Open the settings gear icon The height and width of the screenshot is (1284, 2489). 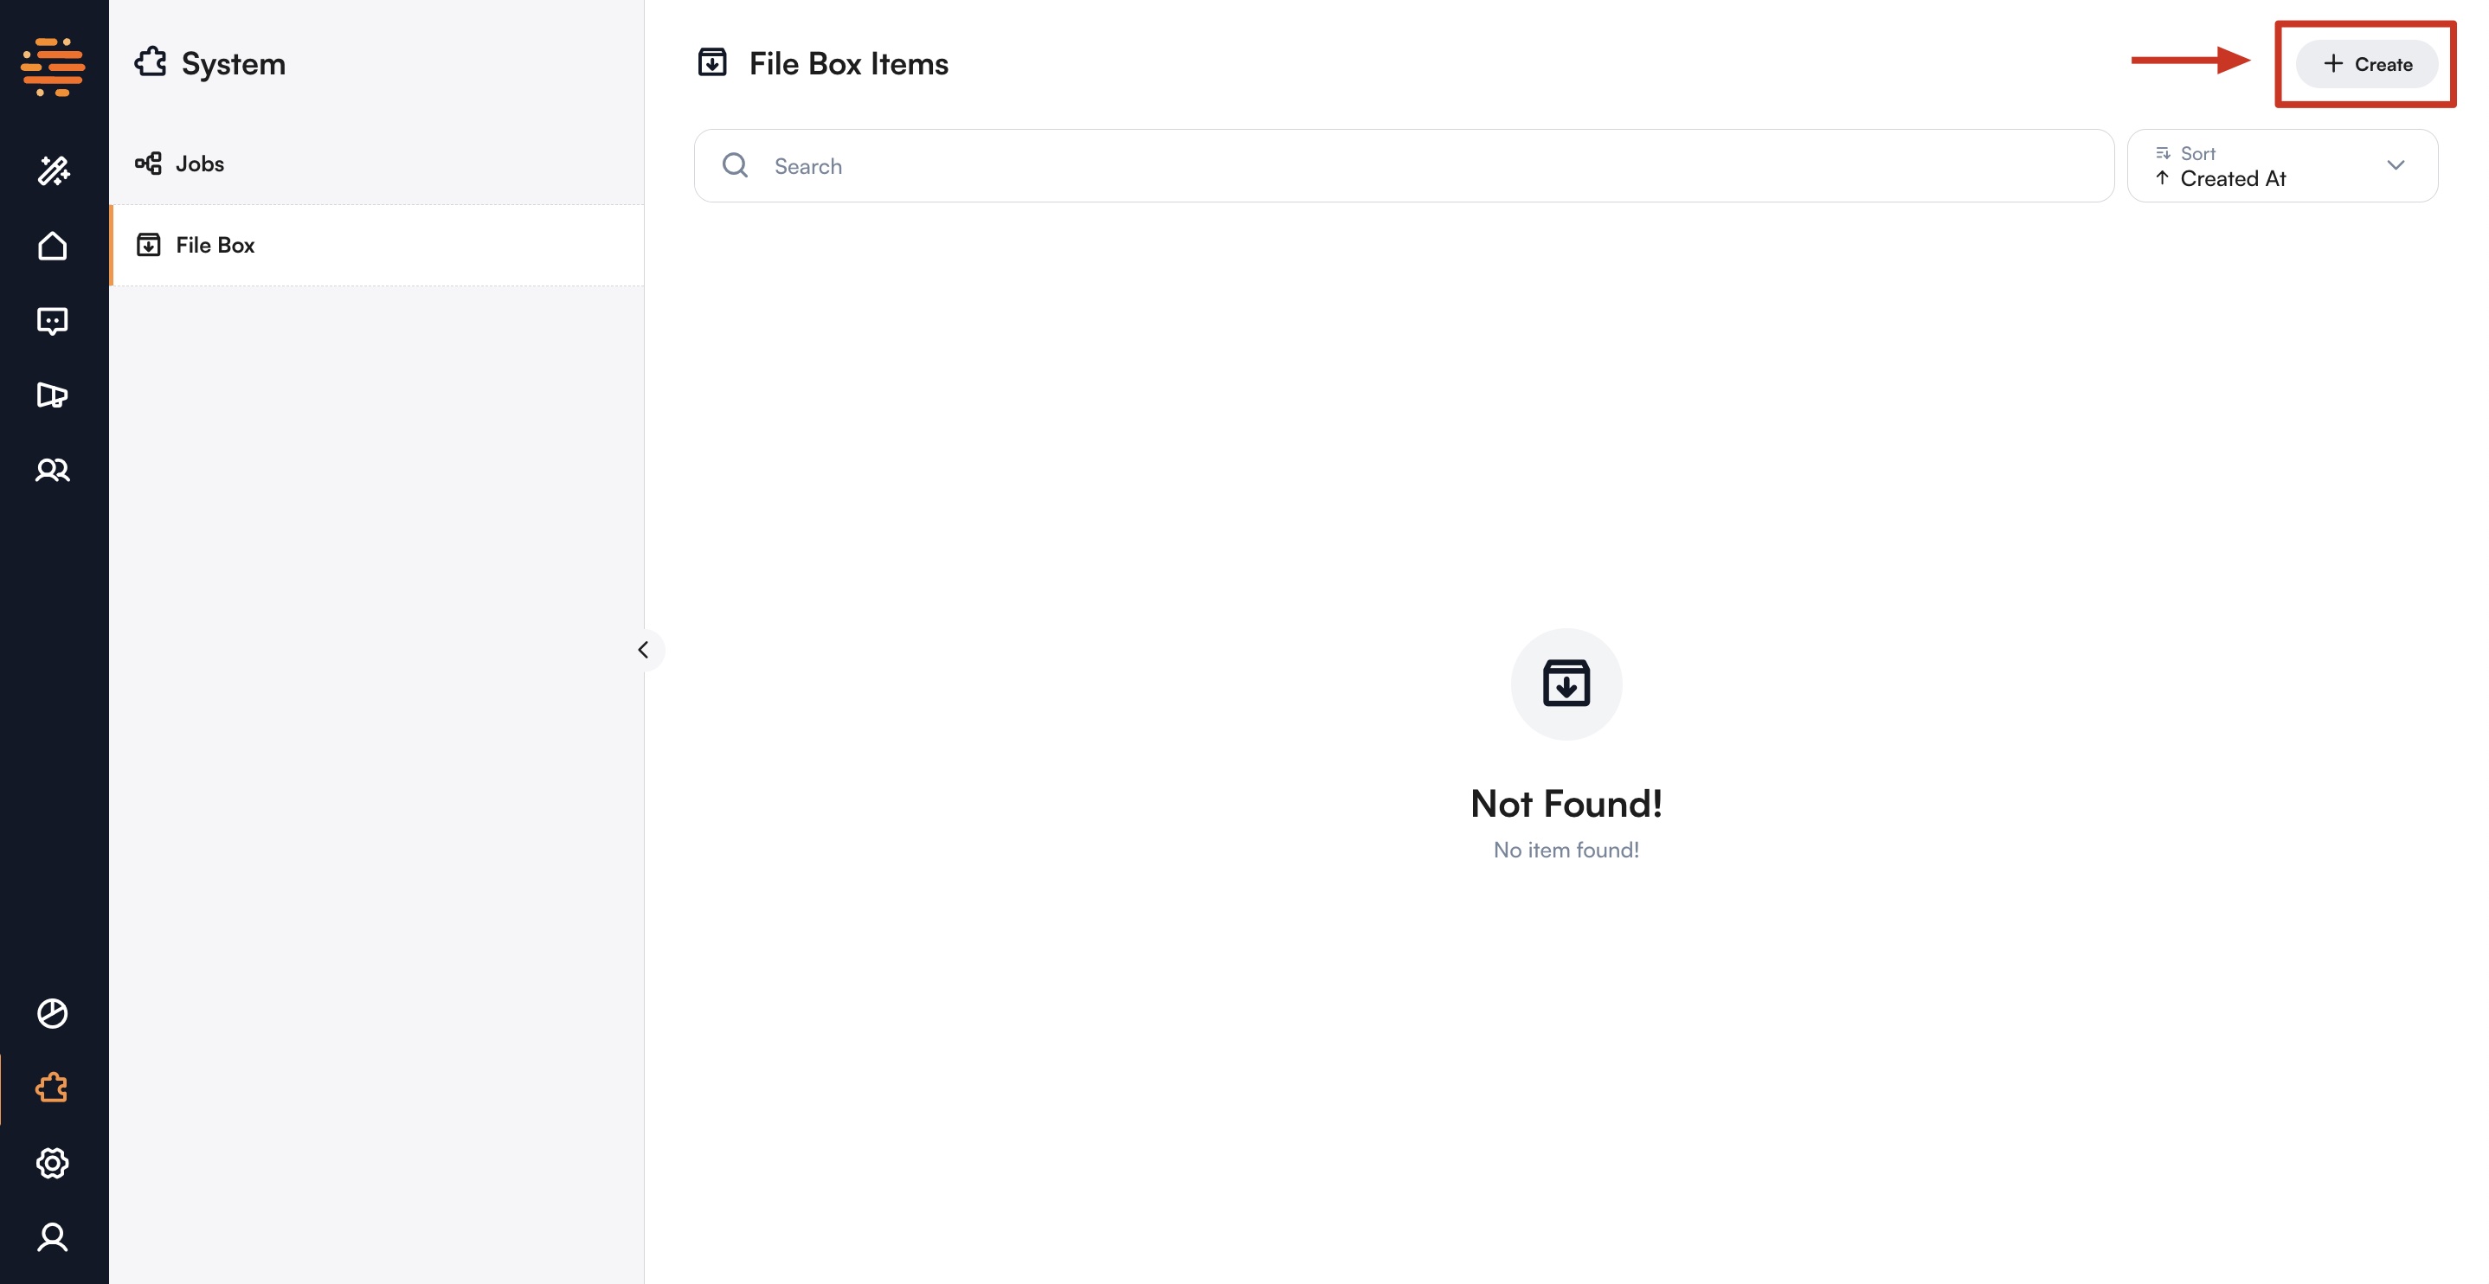point(53,1163)
